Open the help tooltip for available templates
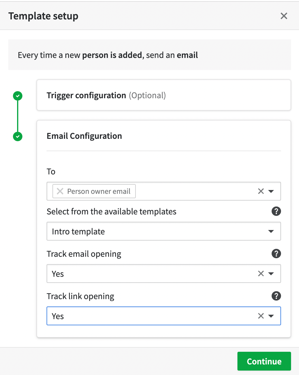Screen dimensions: 299x375 [276, 211]
